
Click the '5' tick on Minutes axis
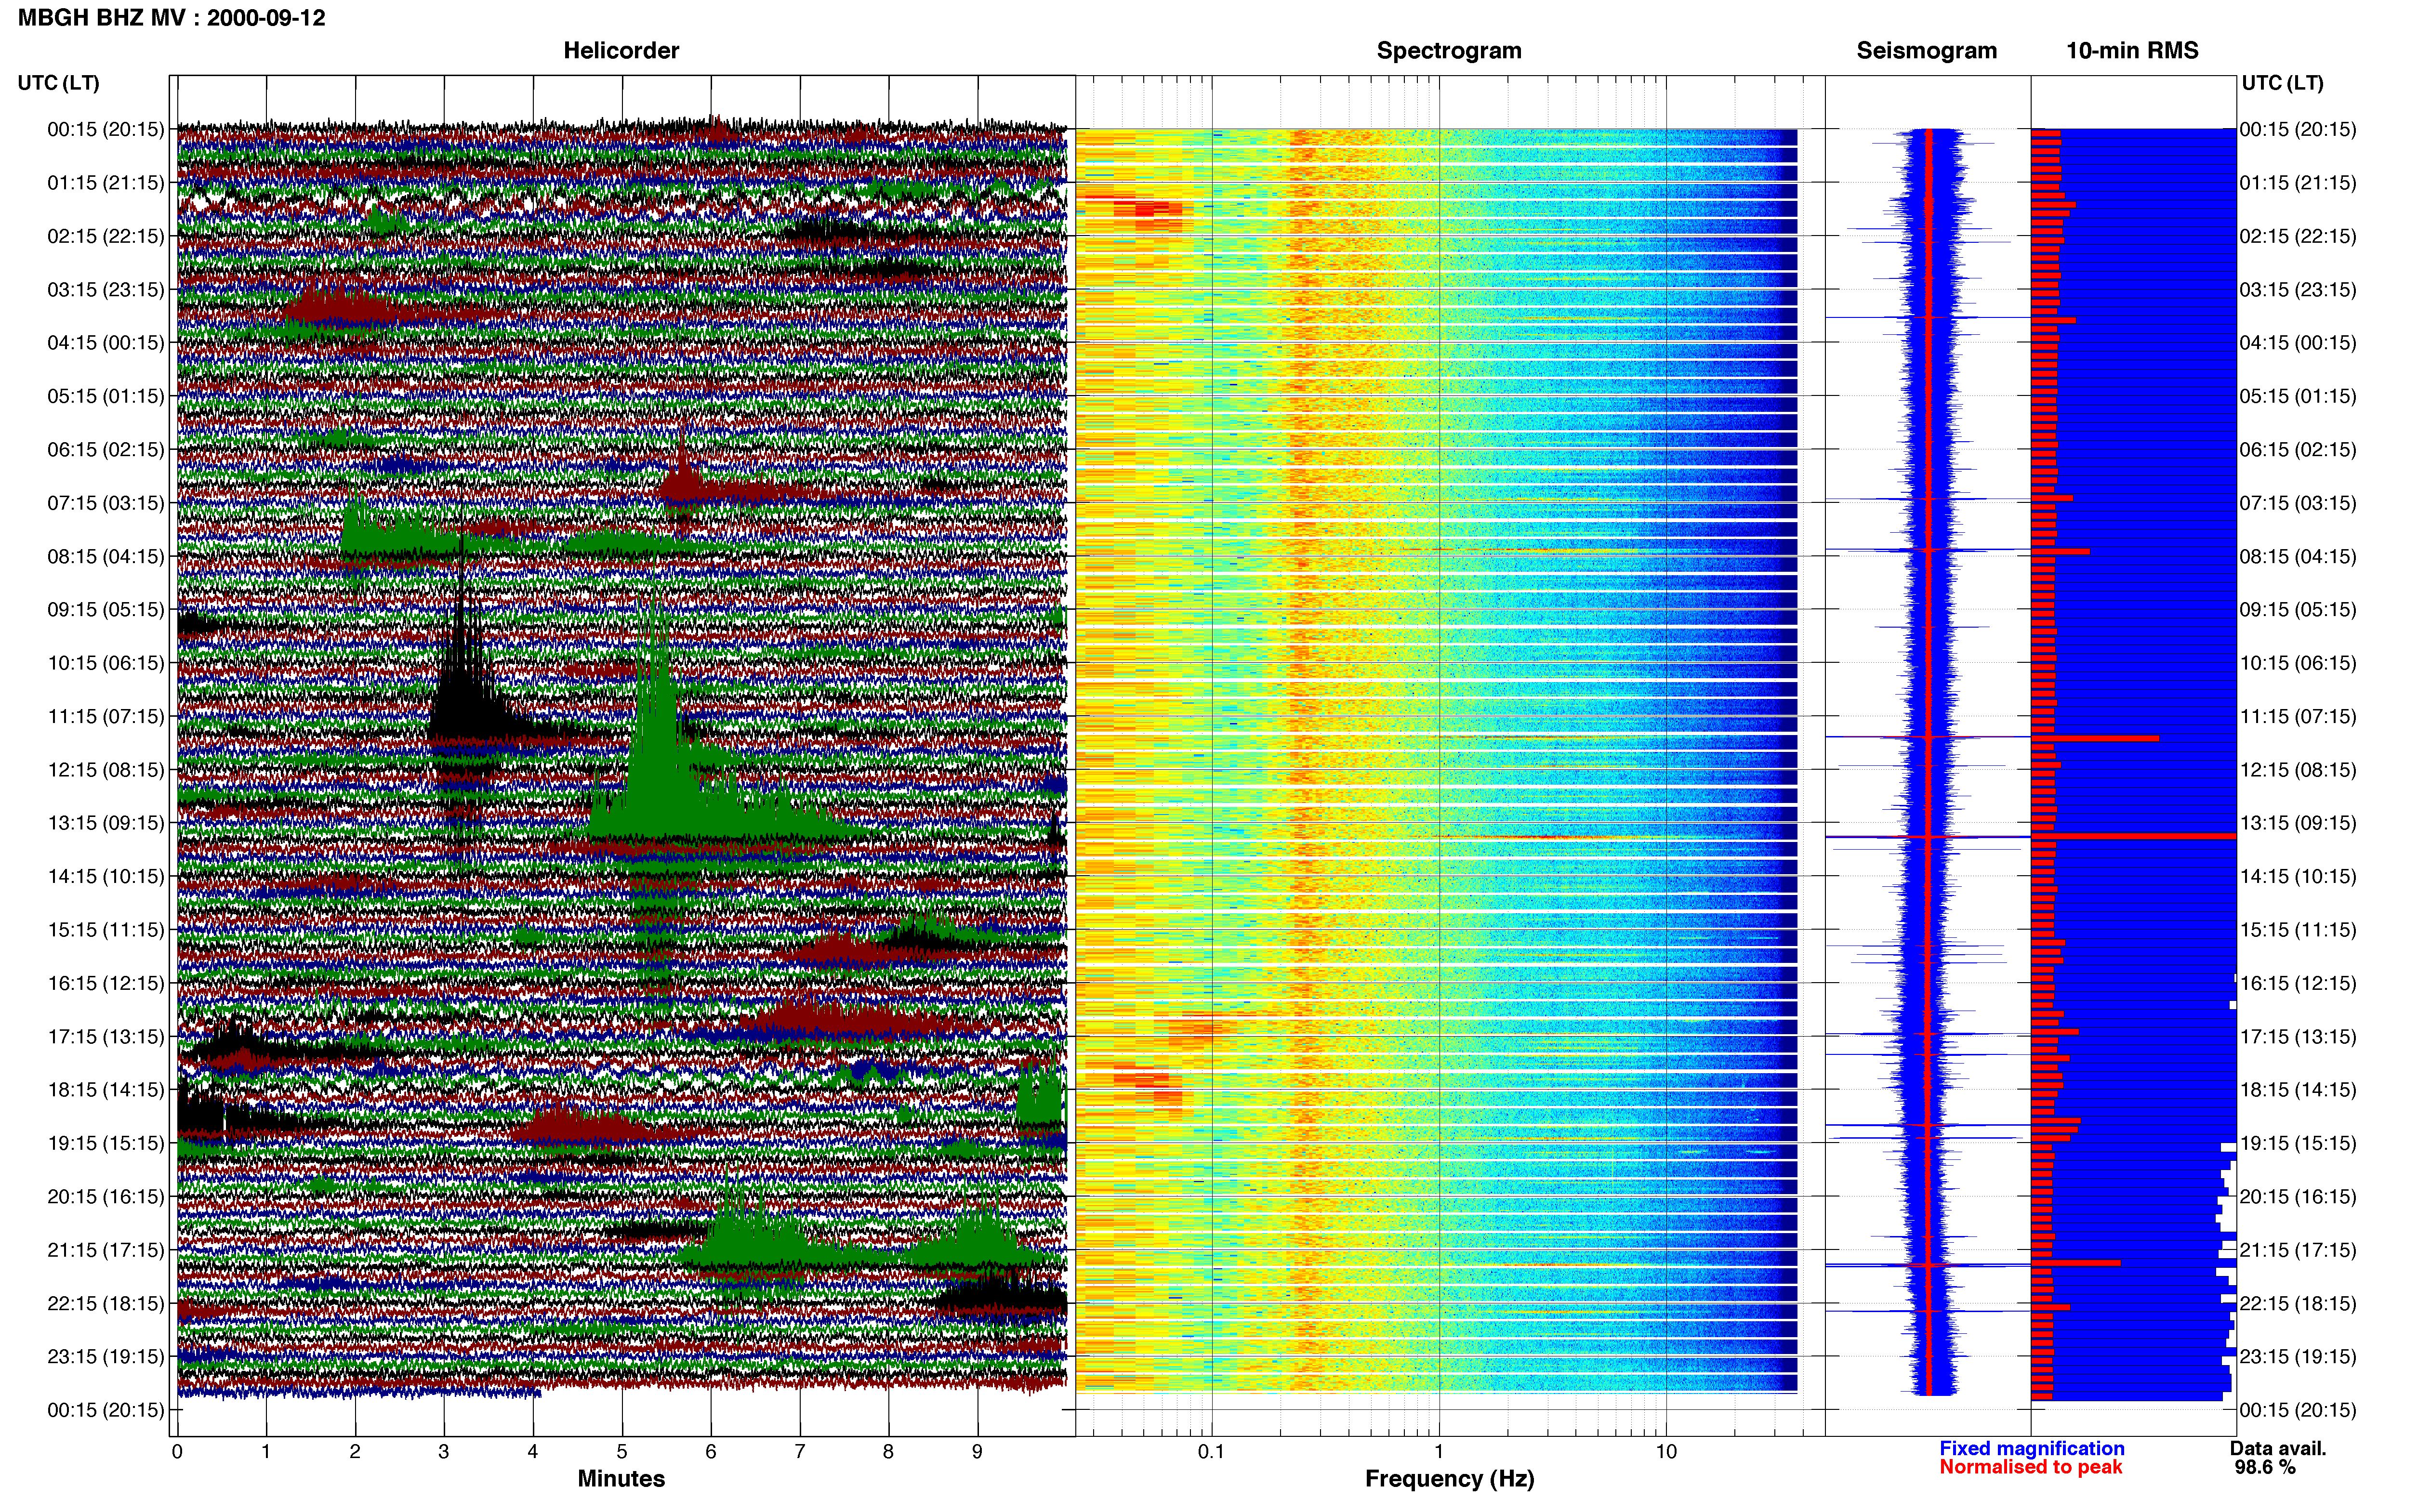pyautogui.click(x=622, y=1451)
